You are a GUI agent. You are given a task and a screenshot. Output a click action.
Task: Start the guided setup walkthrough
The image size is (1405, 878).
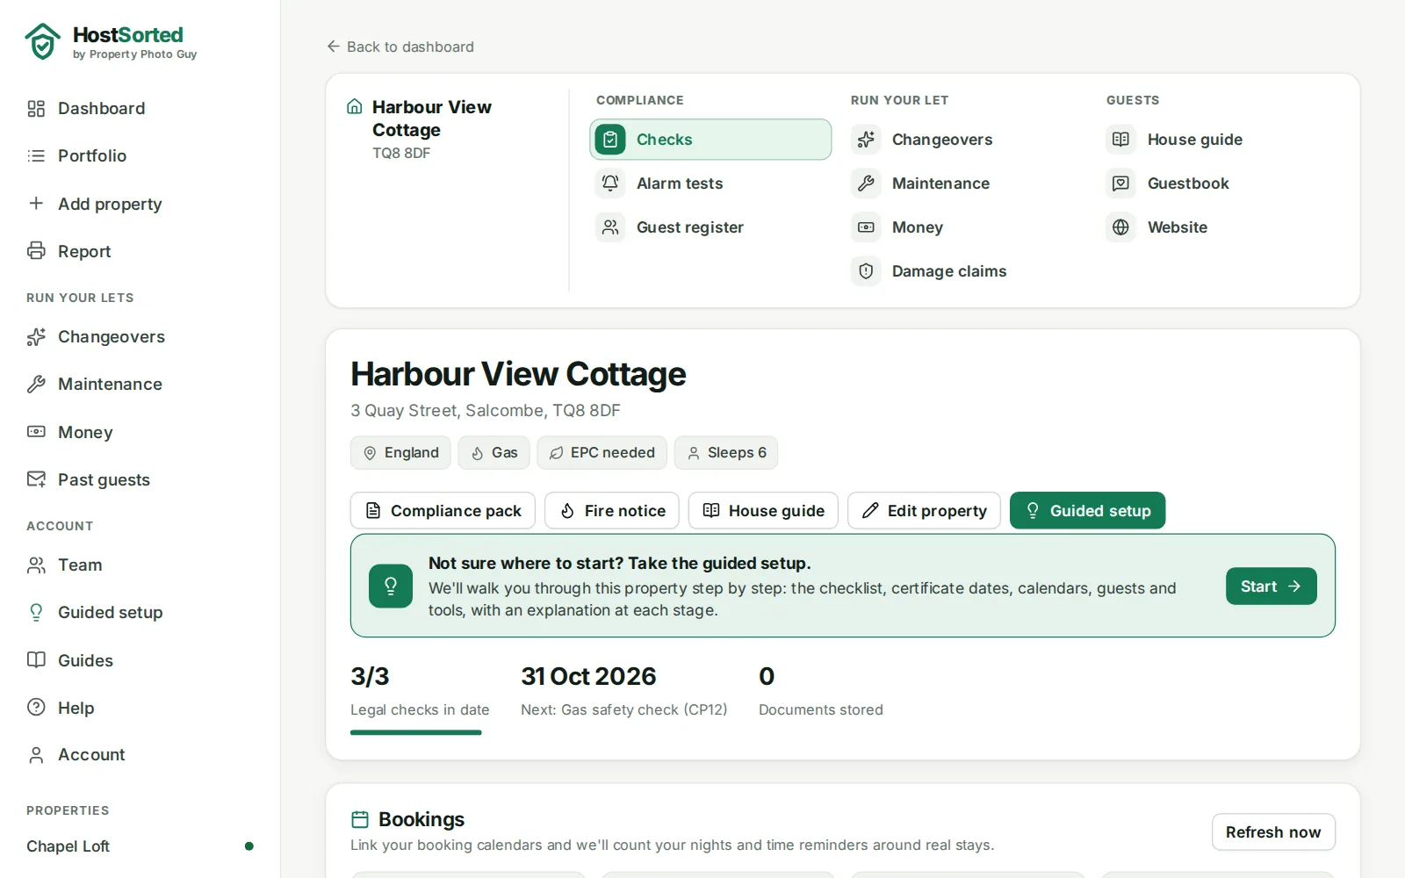click(1271, 586)
